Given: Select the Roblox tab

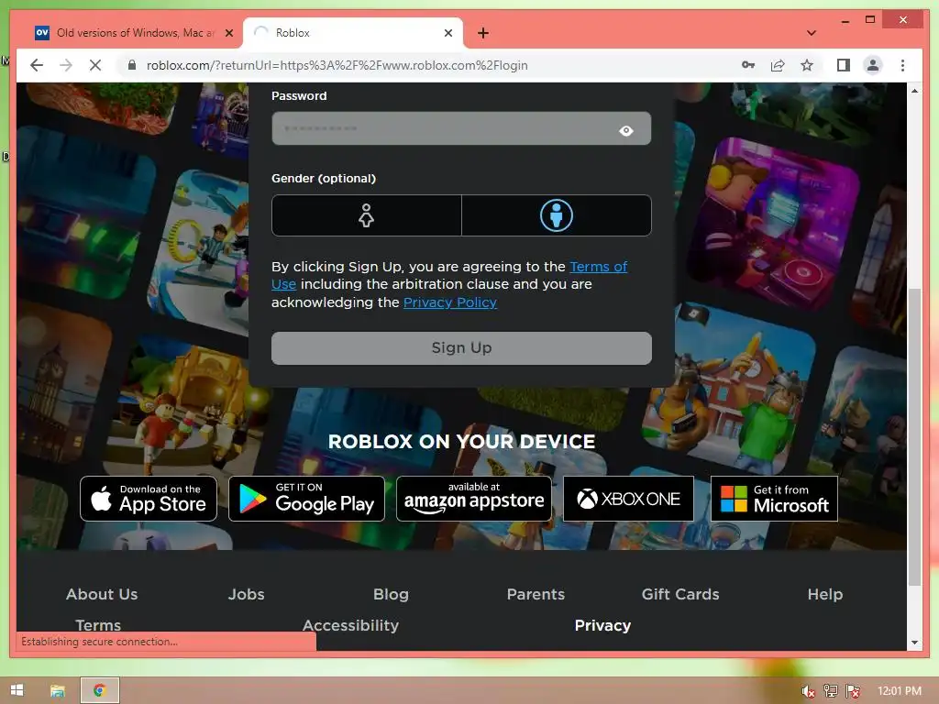Looking at the screenshot, I should tap(352, 33).
